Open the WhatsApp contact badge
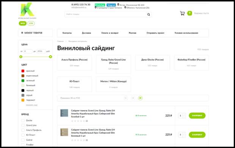The width and height of the screenshot is (235, 148). coord(100,5)
